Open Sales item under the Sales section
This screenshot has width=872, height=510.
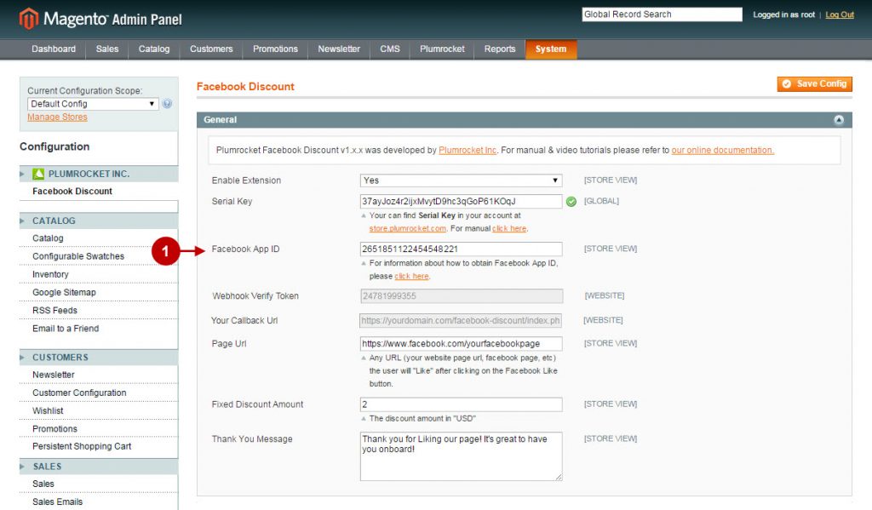(43, 484)
